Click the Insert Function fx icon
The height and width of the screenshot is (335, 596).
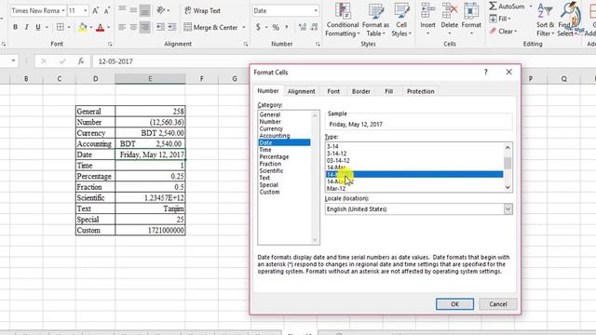(x=81, y=61)
